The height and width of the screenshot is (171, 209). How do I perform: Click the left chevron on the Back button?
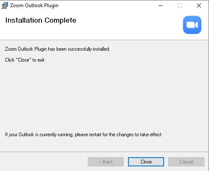(100, 162)
